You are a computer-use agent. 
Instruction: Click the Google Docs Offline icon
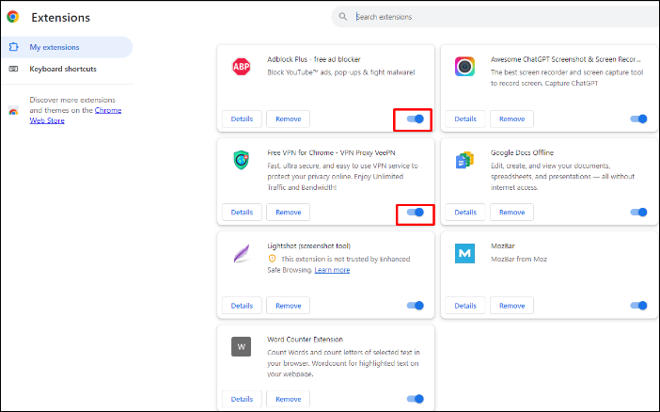click(464, 160)
